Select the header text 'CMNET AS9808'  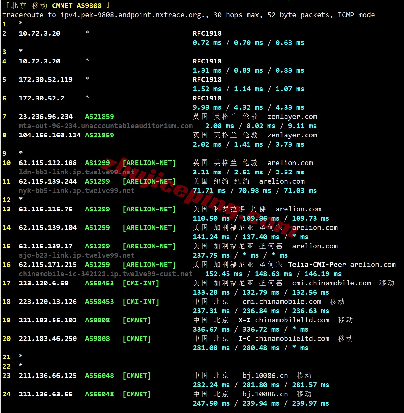click(x=77, y=6)
